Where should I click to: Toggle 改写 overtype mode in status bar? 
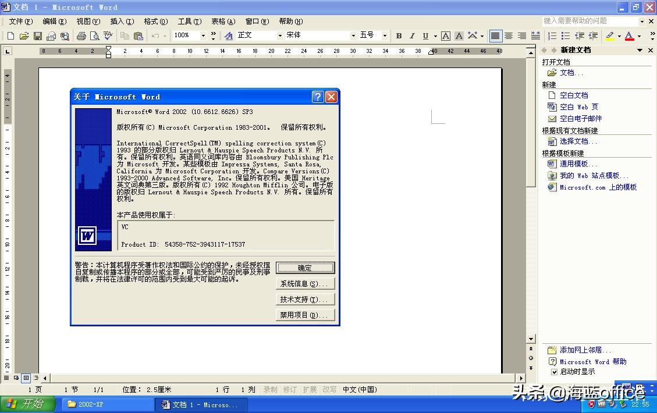[329, 390]
